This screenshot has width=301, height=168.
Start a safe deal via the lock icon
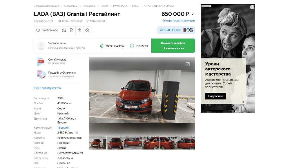102,46
